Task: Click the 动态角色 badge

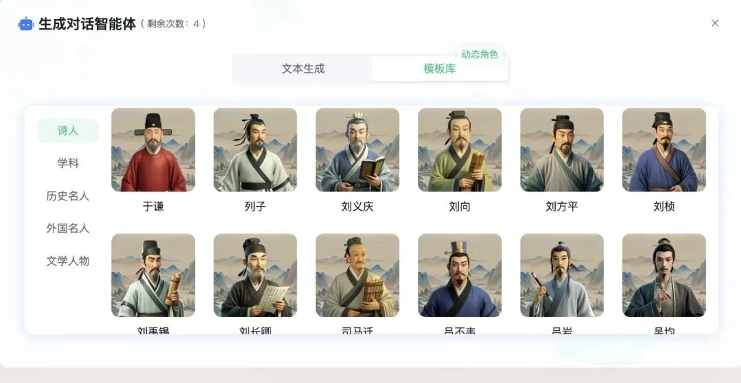Action: (x=480, y=54)
